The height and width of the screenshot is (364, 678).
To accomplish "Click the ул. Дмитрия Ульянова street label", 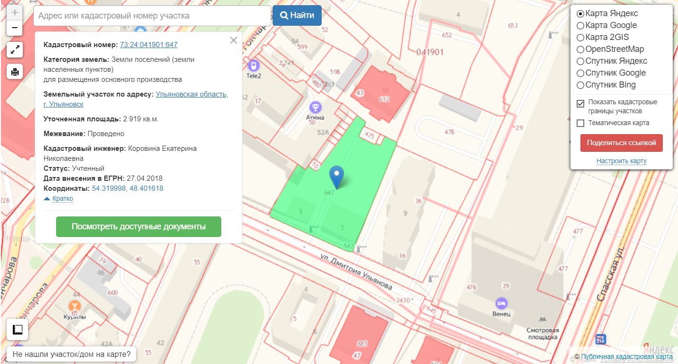I will (356, 271).
